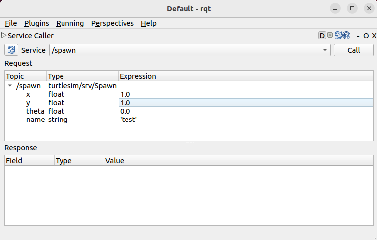
Task: Select the 'name' tree row
Action: coord(189,120)
